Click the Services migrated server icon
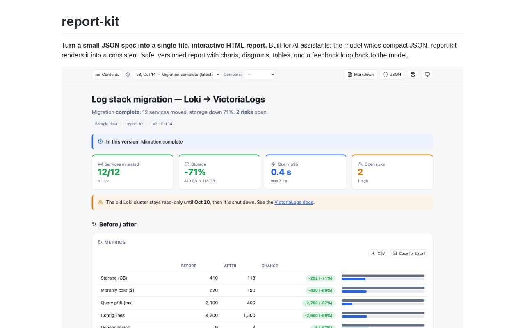Viewport: 525px width, 328px height. coord(100,164)
